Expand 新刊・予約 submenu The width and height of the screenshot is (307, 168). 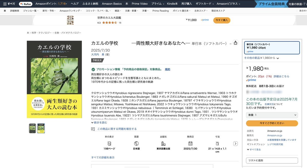[49, 11]
